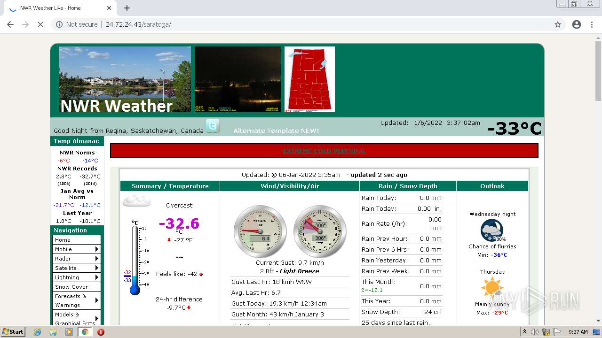This screenshot has height=338, width=602.
Task: Expand the Mobile submenu arrow
Action: coord(97,249)
